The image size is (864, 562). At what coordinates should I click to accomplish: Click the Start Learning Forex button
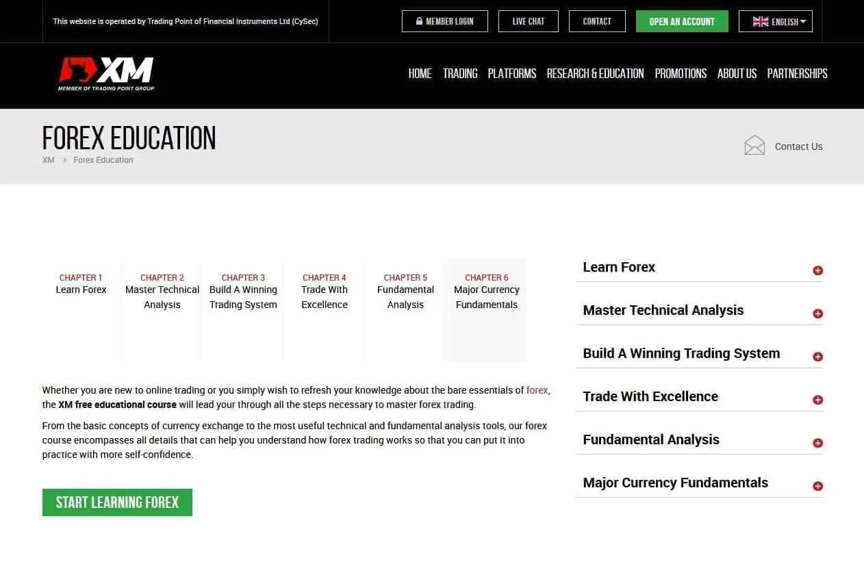click(x=117, y=502)
